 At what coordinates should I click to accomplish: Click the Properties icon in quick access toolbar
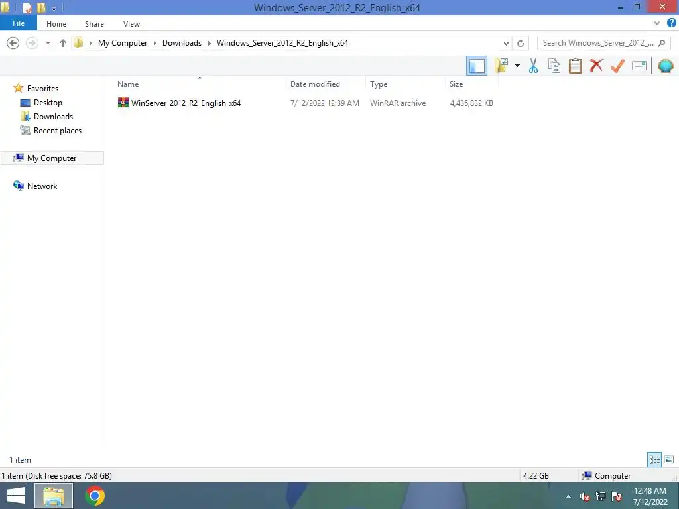27,7
